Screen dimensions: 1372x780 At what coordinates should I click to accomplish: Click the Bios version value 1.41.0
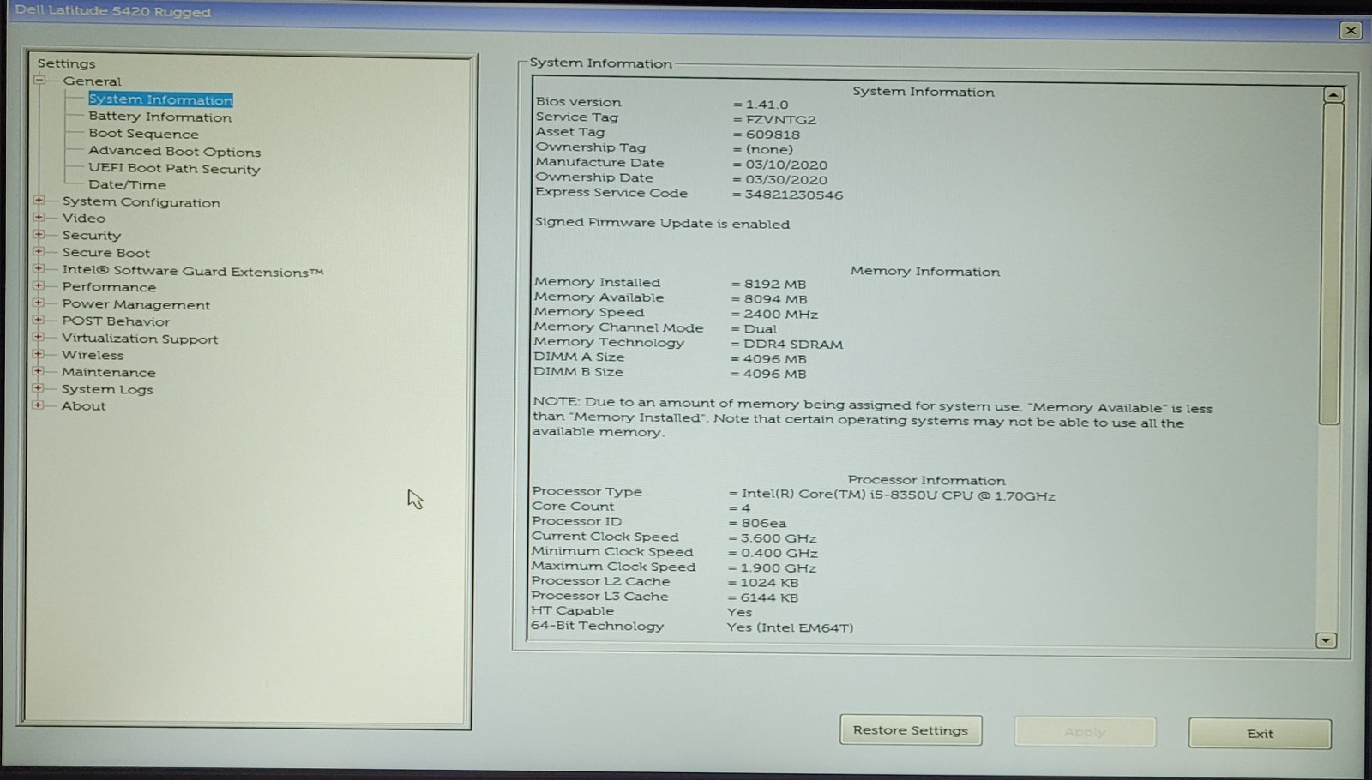(767, 105)
